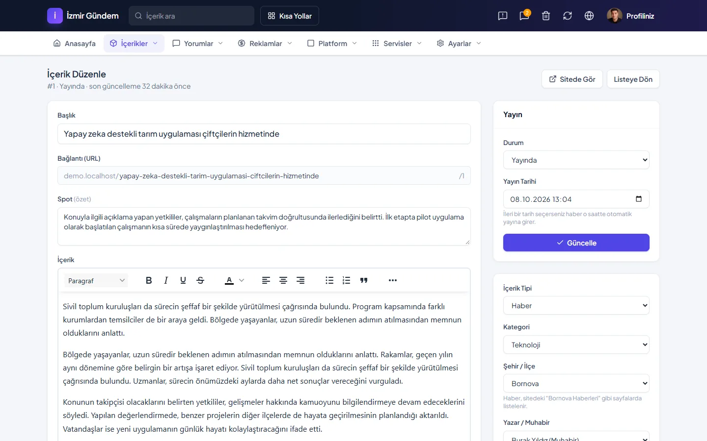The image size is (707, 441).
Task: Open the Servisler menu
Action: (397, 44)
